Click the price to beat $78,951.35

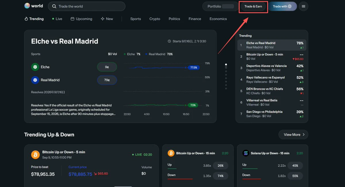(43, 174)
